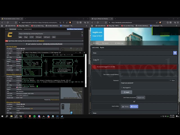Toggle the Stay logged in checkbox
Screen dimensions: 180x135
(x=121, y=87)
